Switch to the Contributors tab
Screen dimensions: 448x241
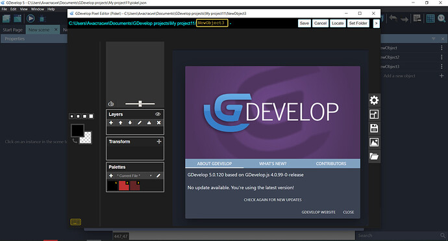[x=331, y=164]
